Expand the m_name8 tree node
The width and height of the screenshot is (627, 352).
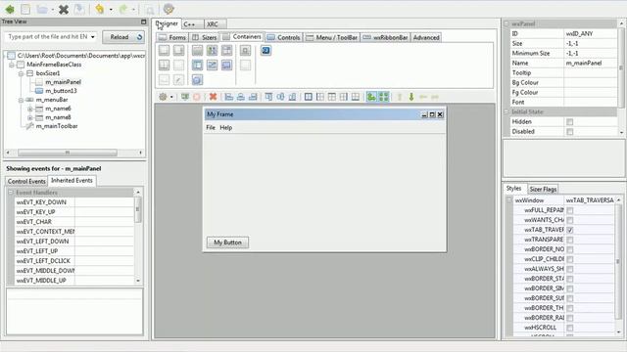pyautogui.click(x=30, y=117)
